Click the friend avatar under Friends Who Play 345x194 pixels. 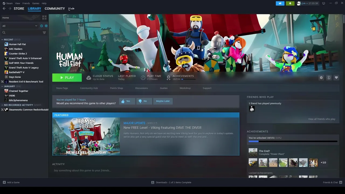(252, 109)
